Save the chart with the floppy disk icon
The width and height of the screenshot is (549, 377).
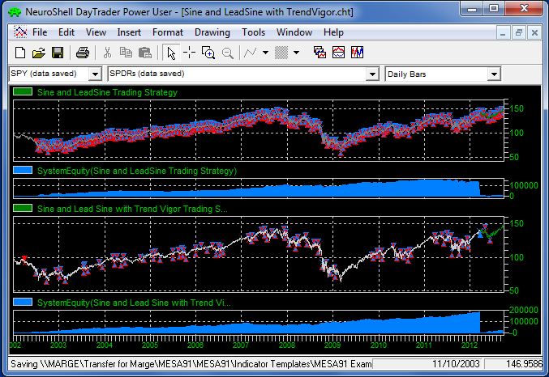58,53
